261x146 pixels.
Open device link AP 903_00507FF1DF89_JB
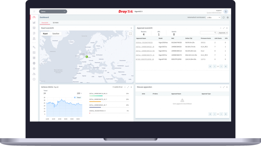145,59
